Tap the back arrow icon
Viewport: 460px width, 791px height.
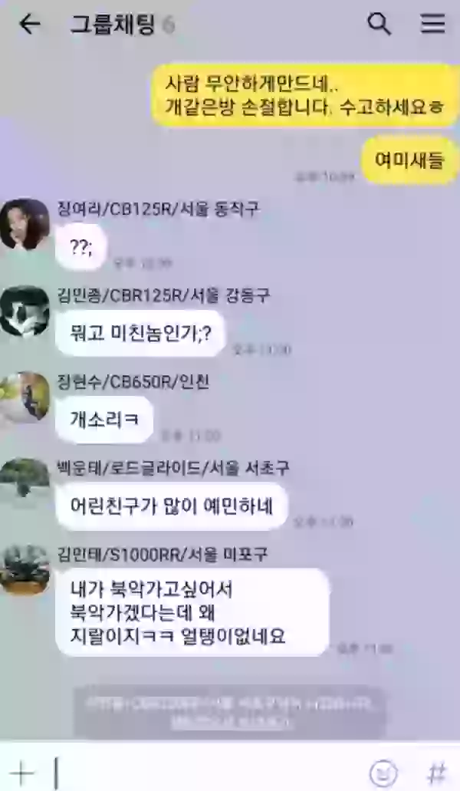point(29,24)
